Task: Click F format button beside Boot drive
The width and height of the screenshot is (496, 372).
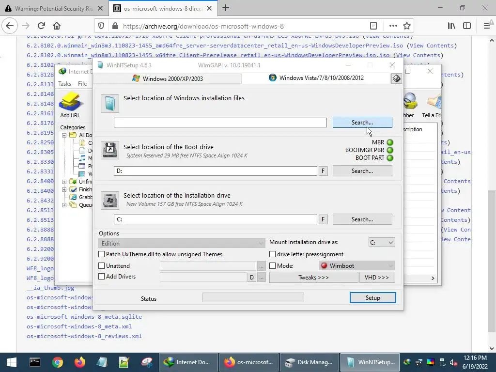Action: (323, 171)
